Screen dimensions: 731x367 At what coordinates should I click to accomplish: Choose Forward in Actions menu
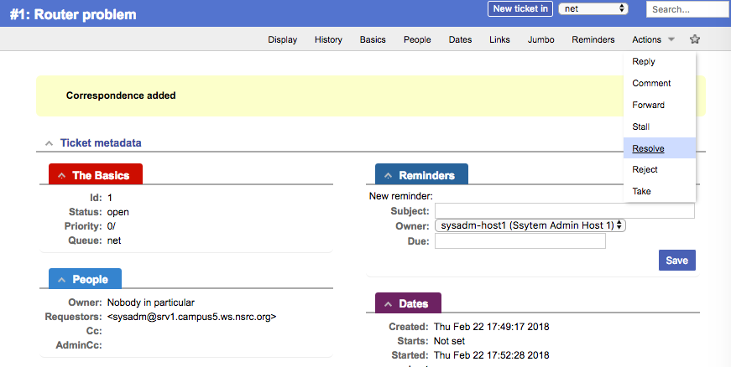tap(648, 105)
